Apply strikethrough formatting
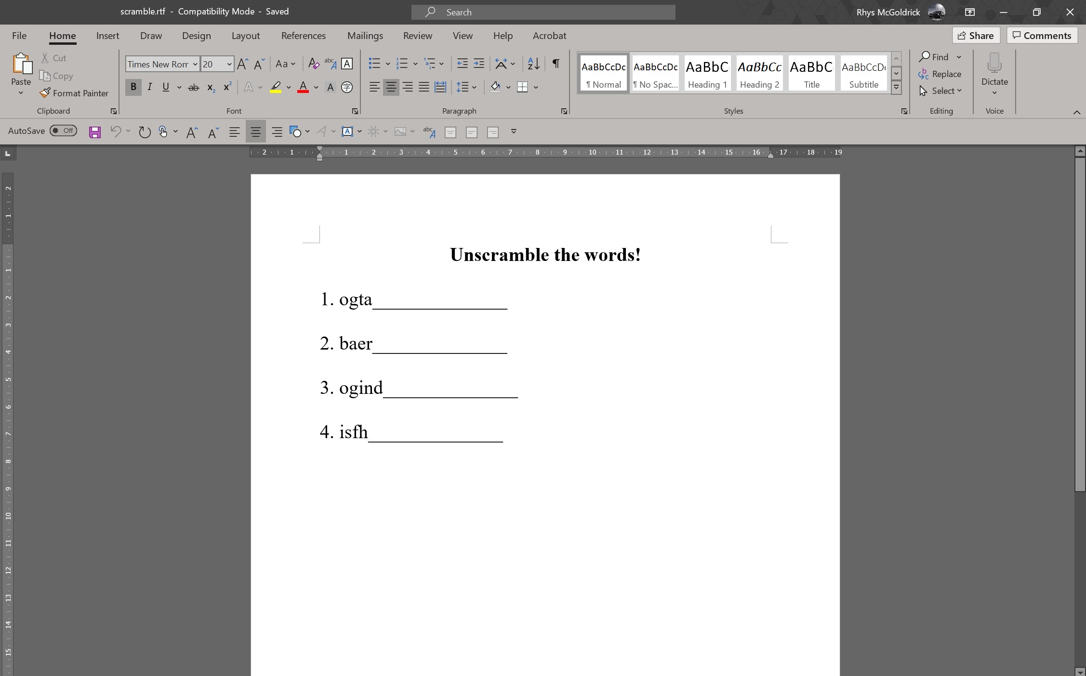1086x676 pixels. click(x=194, y=87)
